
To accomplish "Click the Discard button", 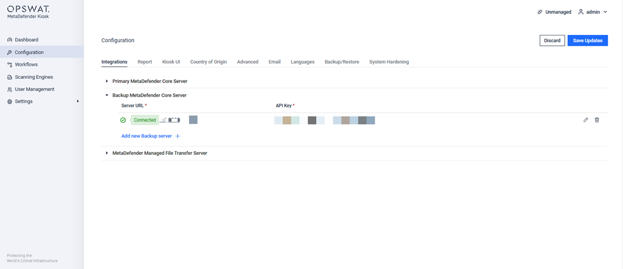I will (x=552, y=41).
